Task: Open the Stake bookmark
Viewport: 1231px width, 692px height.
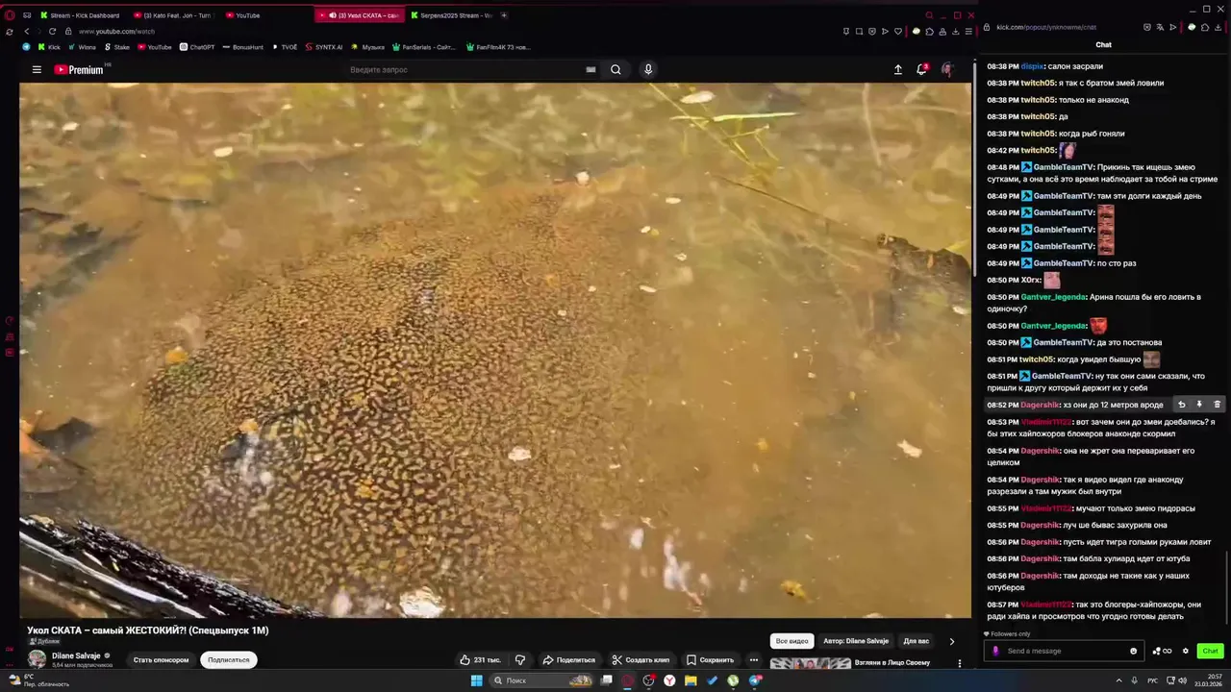Action: tap(116, 47)
